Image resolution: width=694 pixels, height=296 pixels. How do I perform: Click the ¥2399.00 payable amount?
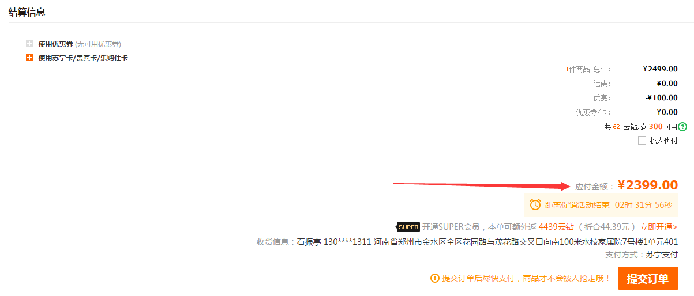coord(648,185)
